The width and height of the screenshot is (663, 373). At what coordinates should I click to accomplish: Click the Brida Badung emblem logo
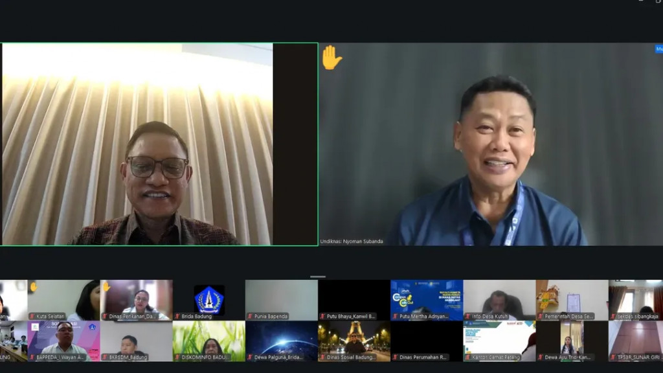click(209, 299)
